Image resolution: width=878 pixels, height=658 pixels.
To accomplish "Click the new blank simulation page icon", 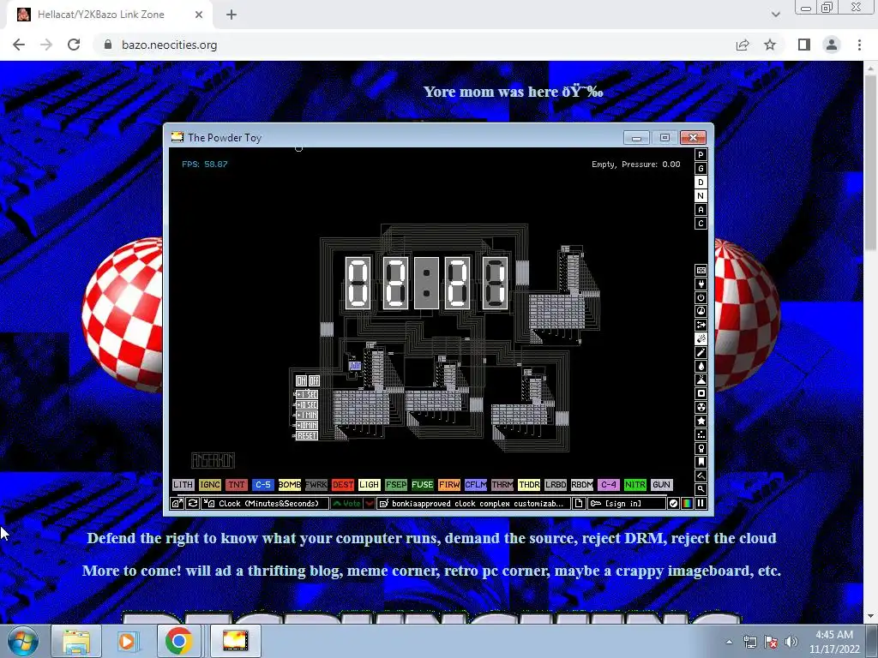I will (x=579, y=504).
